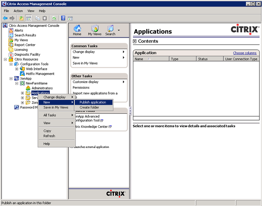Image resolution: width=262 pixels, height=206 pixels.
Task: Click Save in My Views in Common Tasks
Action: tap(85, 63)
